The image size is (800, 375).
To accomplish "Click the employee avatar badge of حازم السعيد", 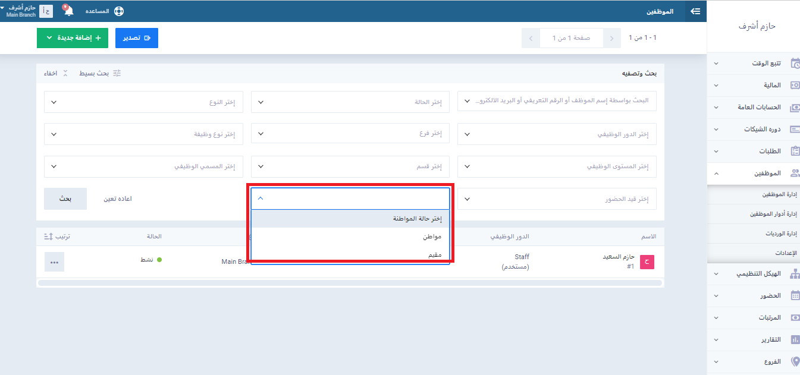I will [x=647, y=261].
